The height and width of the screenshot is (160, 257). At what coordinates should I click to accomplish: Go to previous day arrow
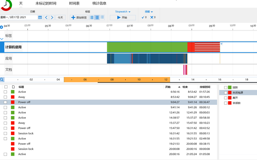[46, 17]
